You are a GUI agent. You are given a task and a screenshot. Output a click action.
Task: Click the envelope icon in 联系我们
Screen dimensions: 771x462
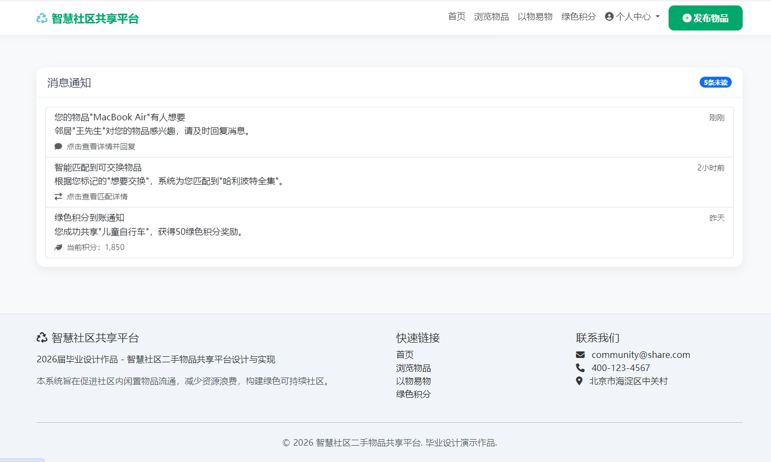(x=580, y=355)
